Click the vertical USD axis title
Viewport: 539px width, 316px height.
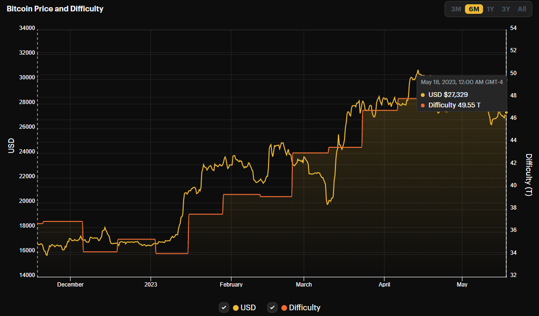coord(11,145)
